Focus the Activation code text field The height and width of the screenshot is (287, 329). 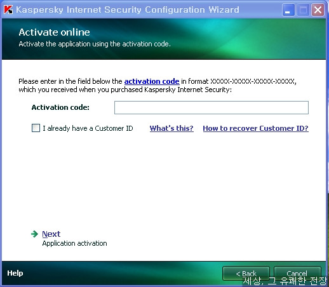coord(211,107)
